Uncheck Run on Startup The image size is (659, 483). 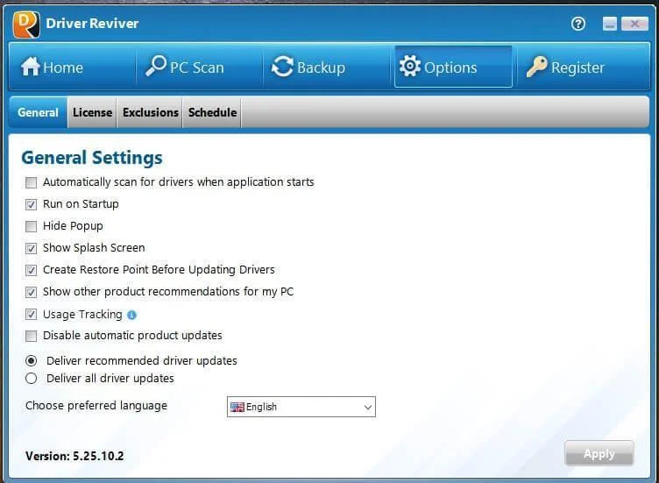(31, 205)
